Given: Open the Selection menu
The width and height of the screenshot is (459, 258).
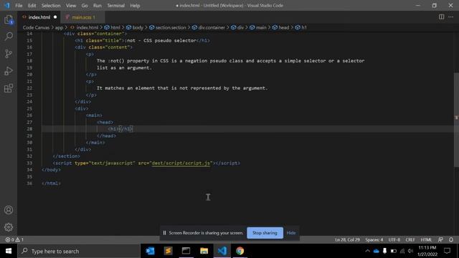Looking at the screenshot, I should [51, 6].
